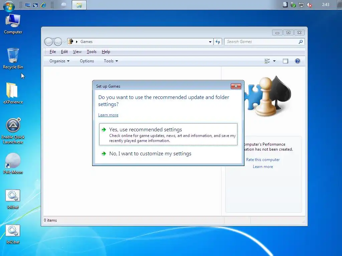Open the Tools menu in menu bar
Viewport: 342px width, 256px height.
click(x=92, y=52)
